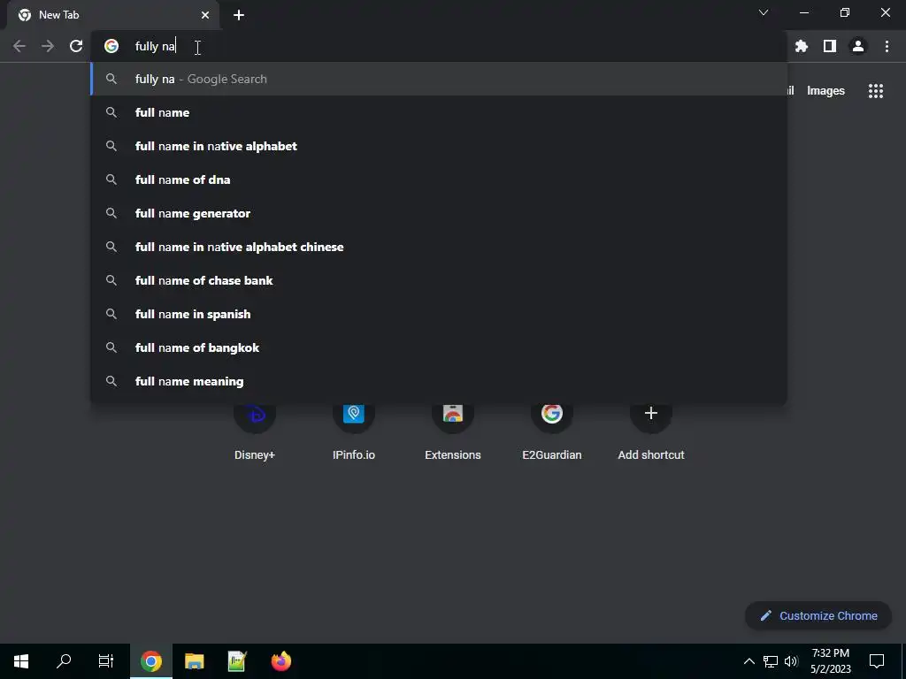Image resolution: width=906 pixels, height=679 pixels.
Task: Select 'fully na - Google Search' suggestion
Action: click(x=439, y=79)
